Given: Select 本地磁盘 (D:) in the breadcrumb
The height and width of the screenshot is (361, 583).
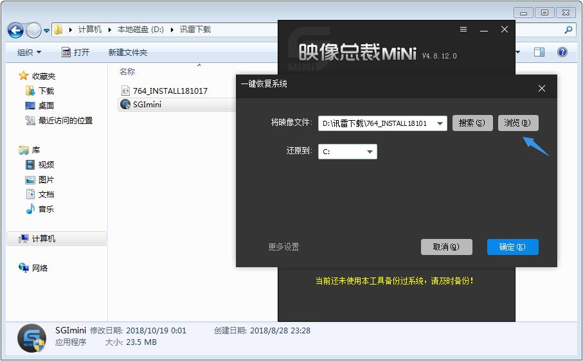Looking at the screenshot, I should click(141, 30).
